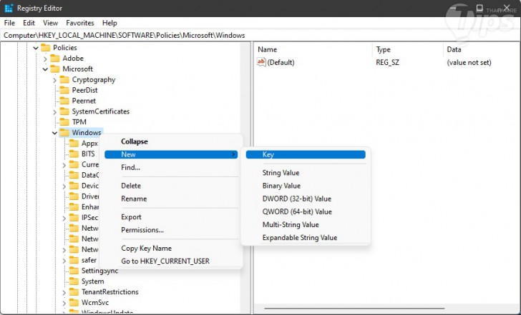The height and width of the screenshot is (315, 521).
Task: Open Permissions... from context menu
Action: (171, 230)
